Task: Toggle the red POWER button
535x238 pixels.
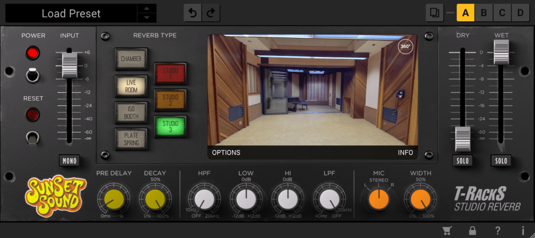Action: [33, 53]
